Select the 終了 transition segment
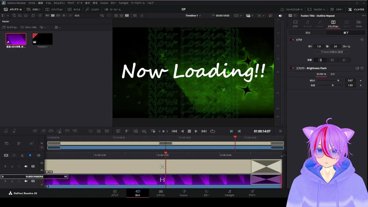This screenshot has width=368, height=207. [x=346, y=33]
